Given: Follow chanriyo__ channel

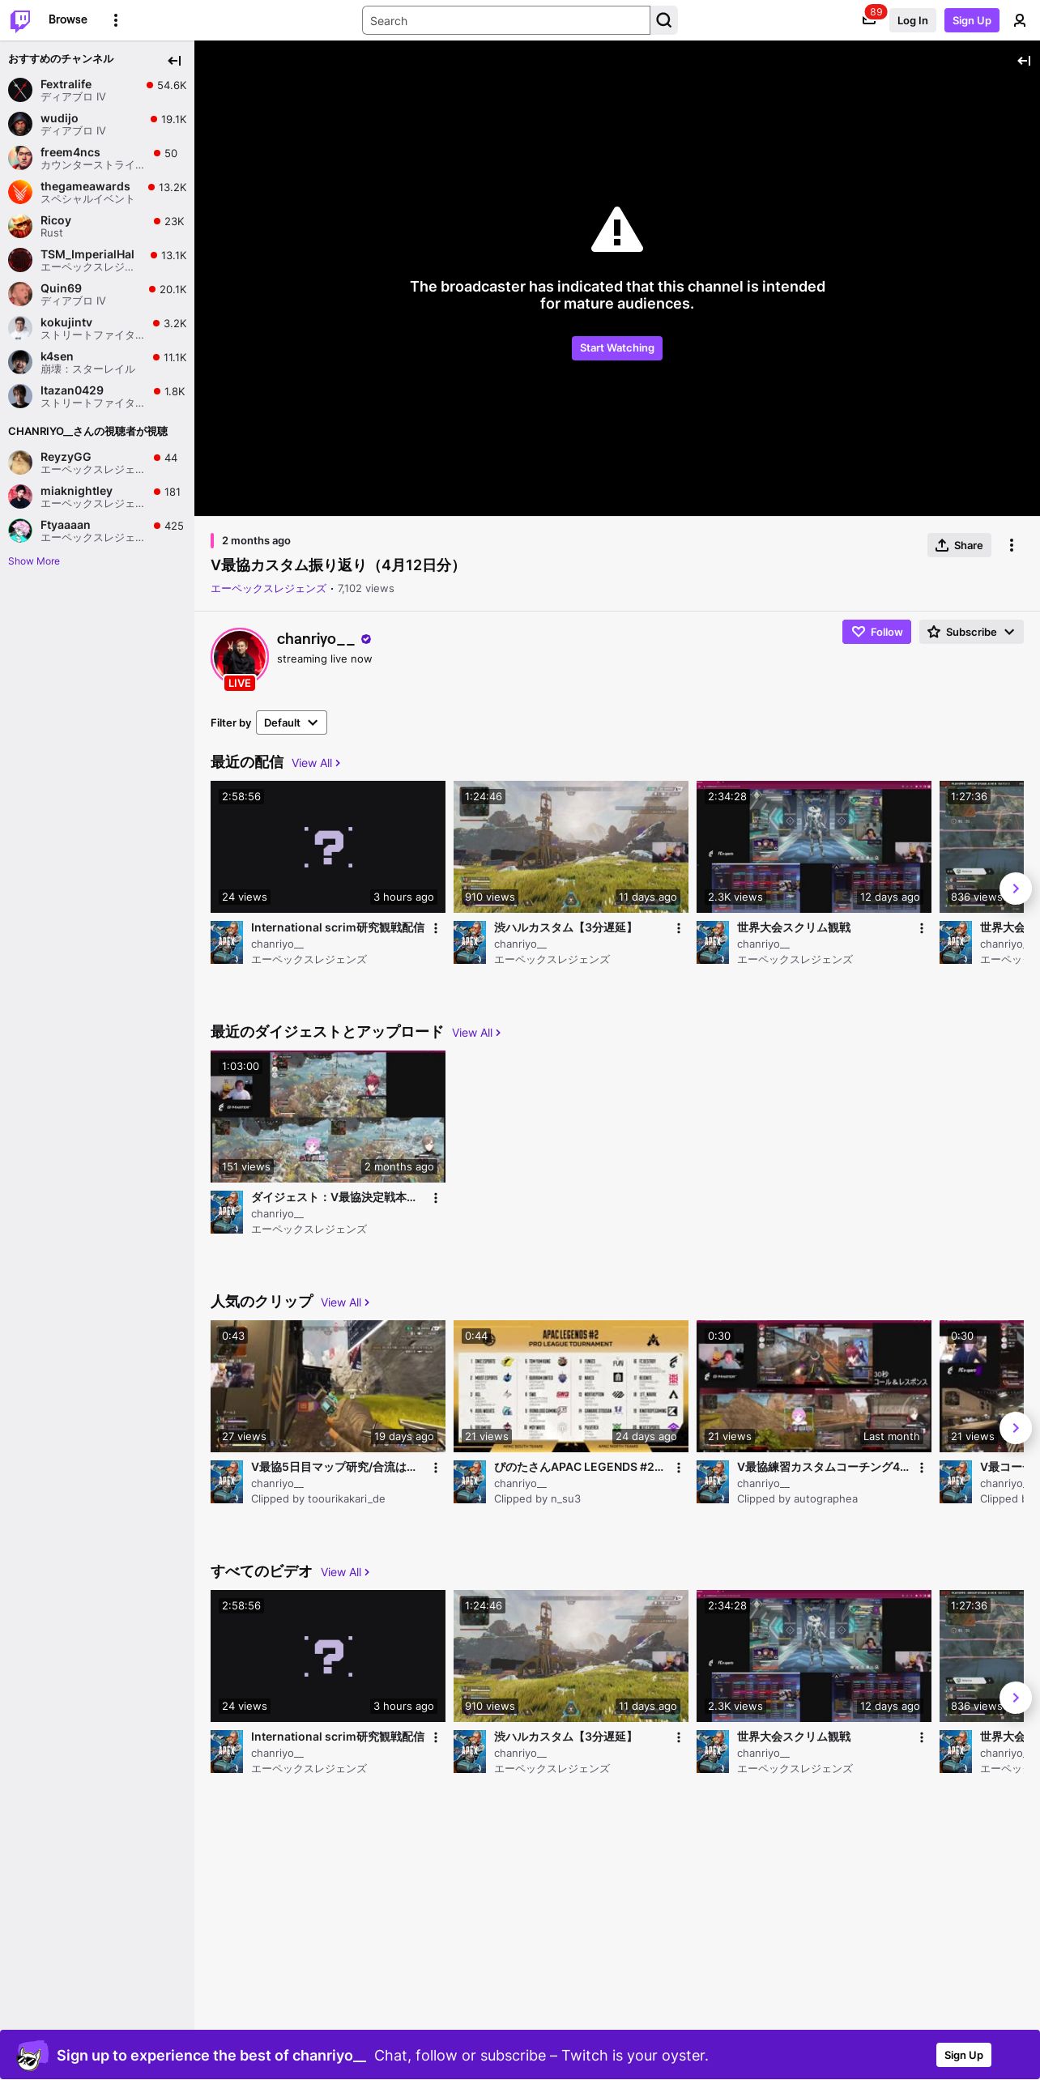Looking at the screenshot, I should (876, 632).
